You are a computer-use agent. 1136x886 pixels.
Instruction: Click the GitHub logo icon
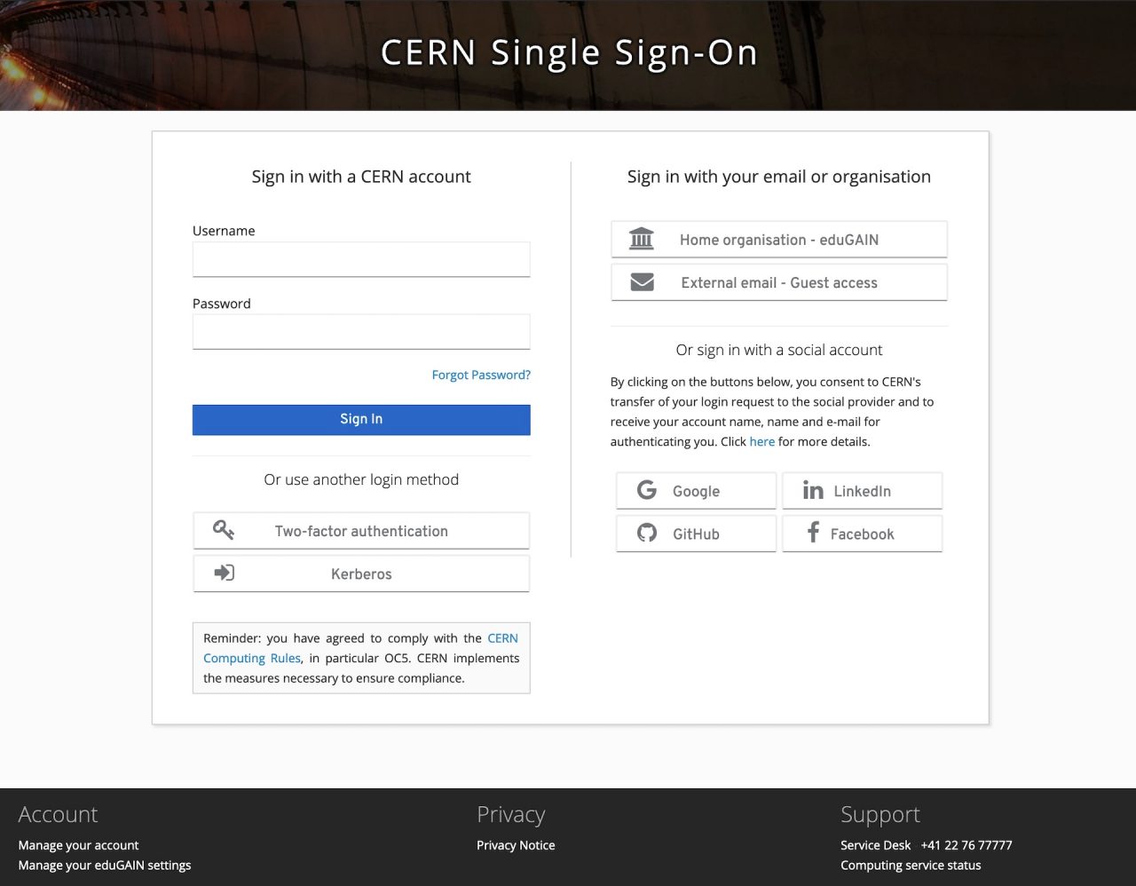point(647,534)
